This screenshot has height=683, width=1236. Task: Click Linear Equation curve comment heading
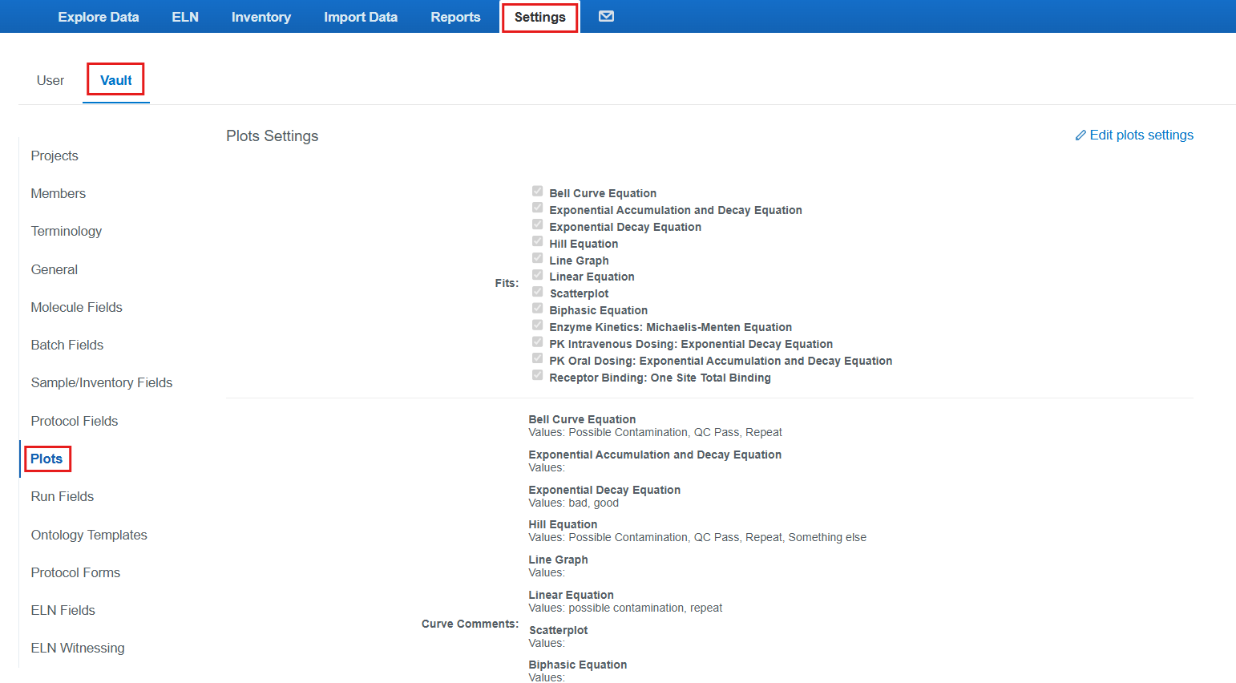click(x=572, y=595)
